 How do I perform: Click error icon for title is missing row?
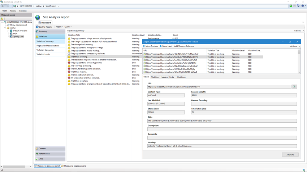click(69, 72)
